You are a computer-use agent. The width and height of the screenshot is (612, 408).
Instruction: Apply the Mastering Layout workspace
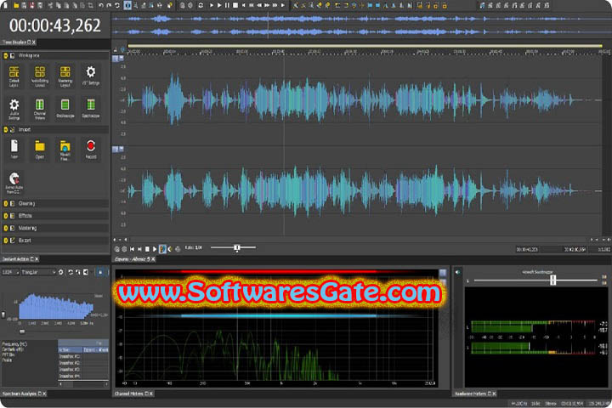(65, 76)
